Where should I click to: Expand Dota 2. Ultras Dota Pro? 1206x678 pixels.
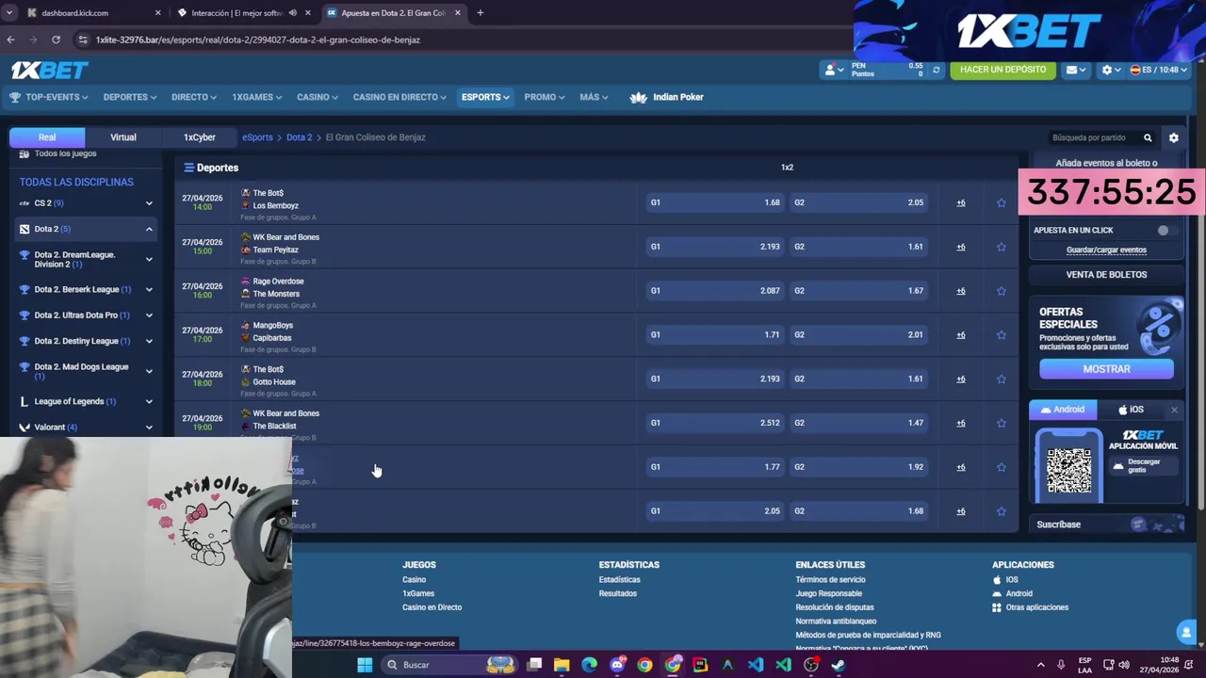coord(149,315)
